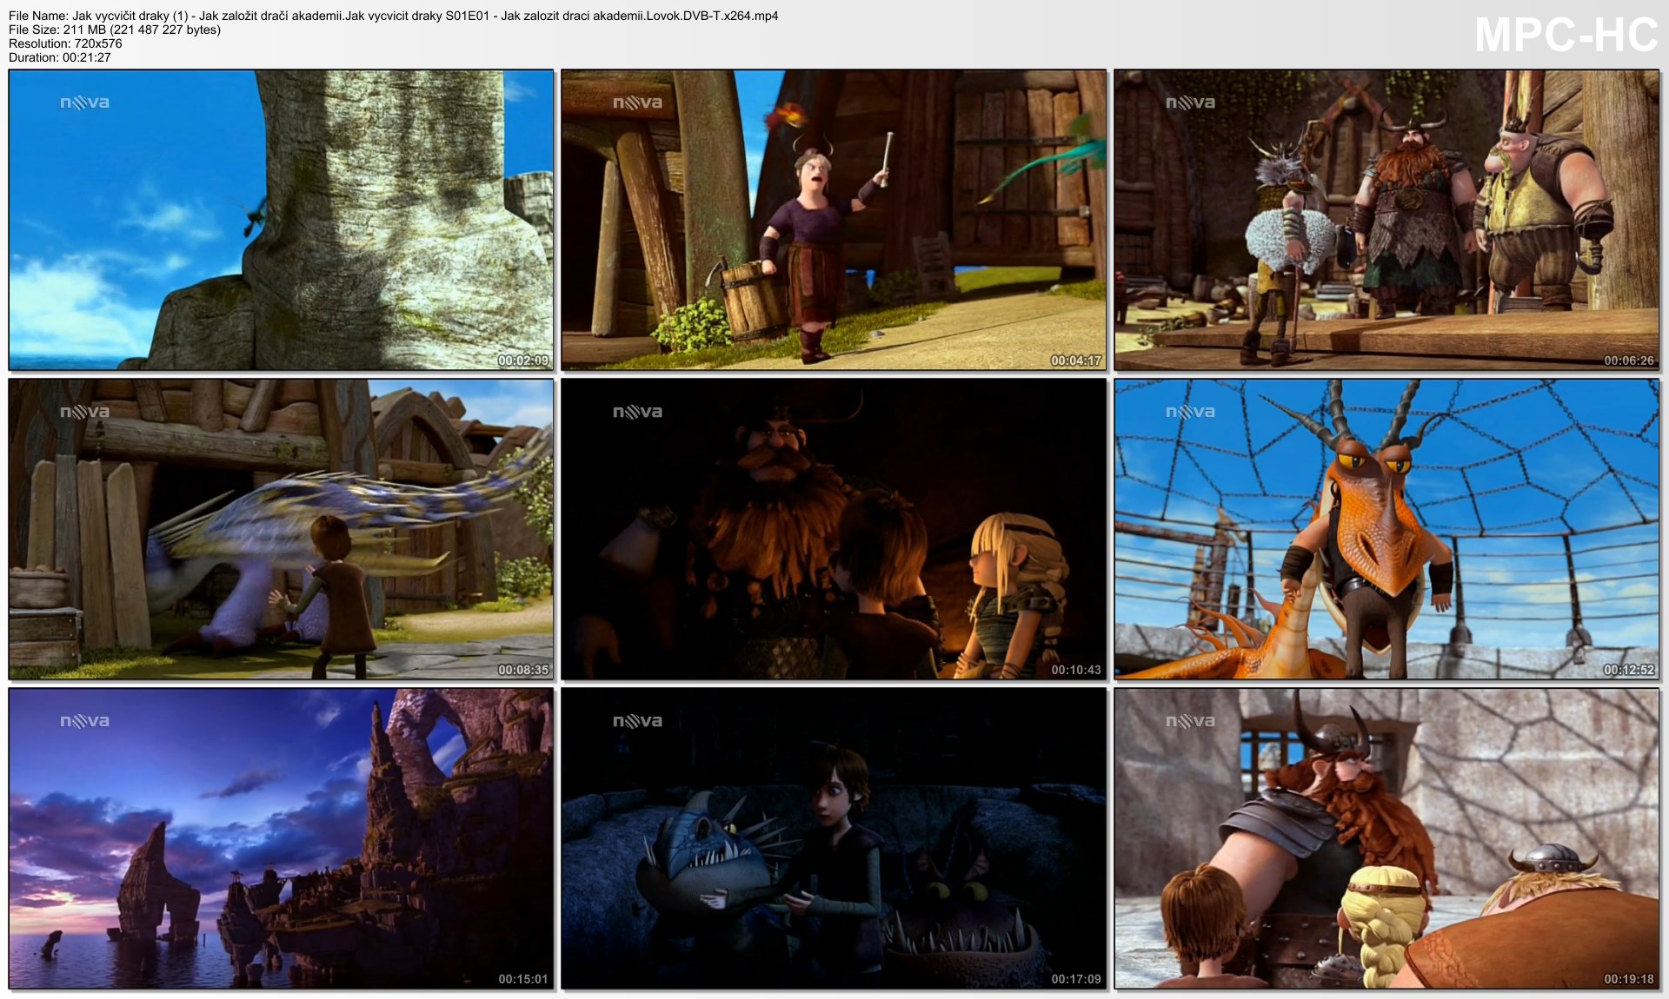Click the nova logo in 00:15:01 frame

point(84,721)
